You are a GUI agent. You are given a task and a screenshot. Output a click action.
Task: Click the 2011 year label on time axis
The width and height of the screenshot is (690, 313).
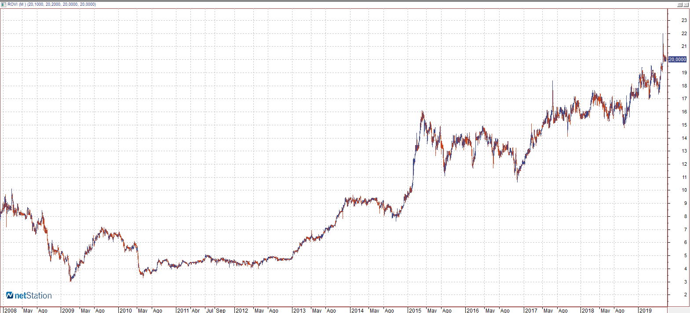pos(183,310)
